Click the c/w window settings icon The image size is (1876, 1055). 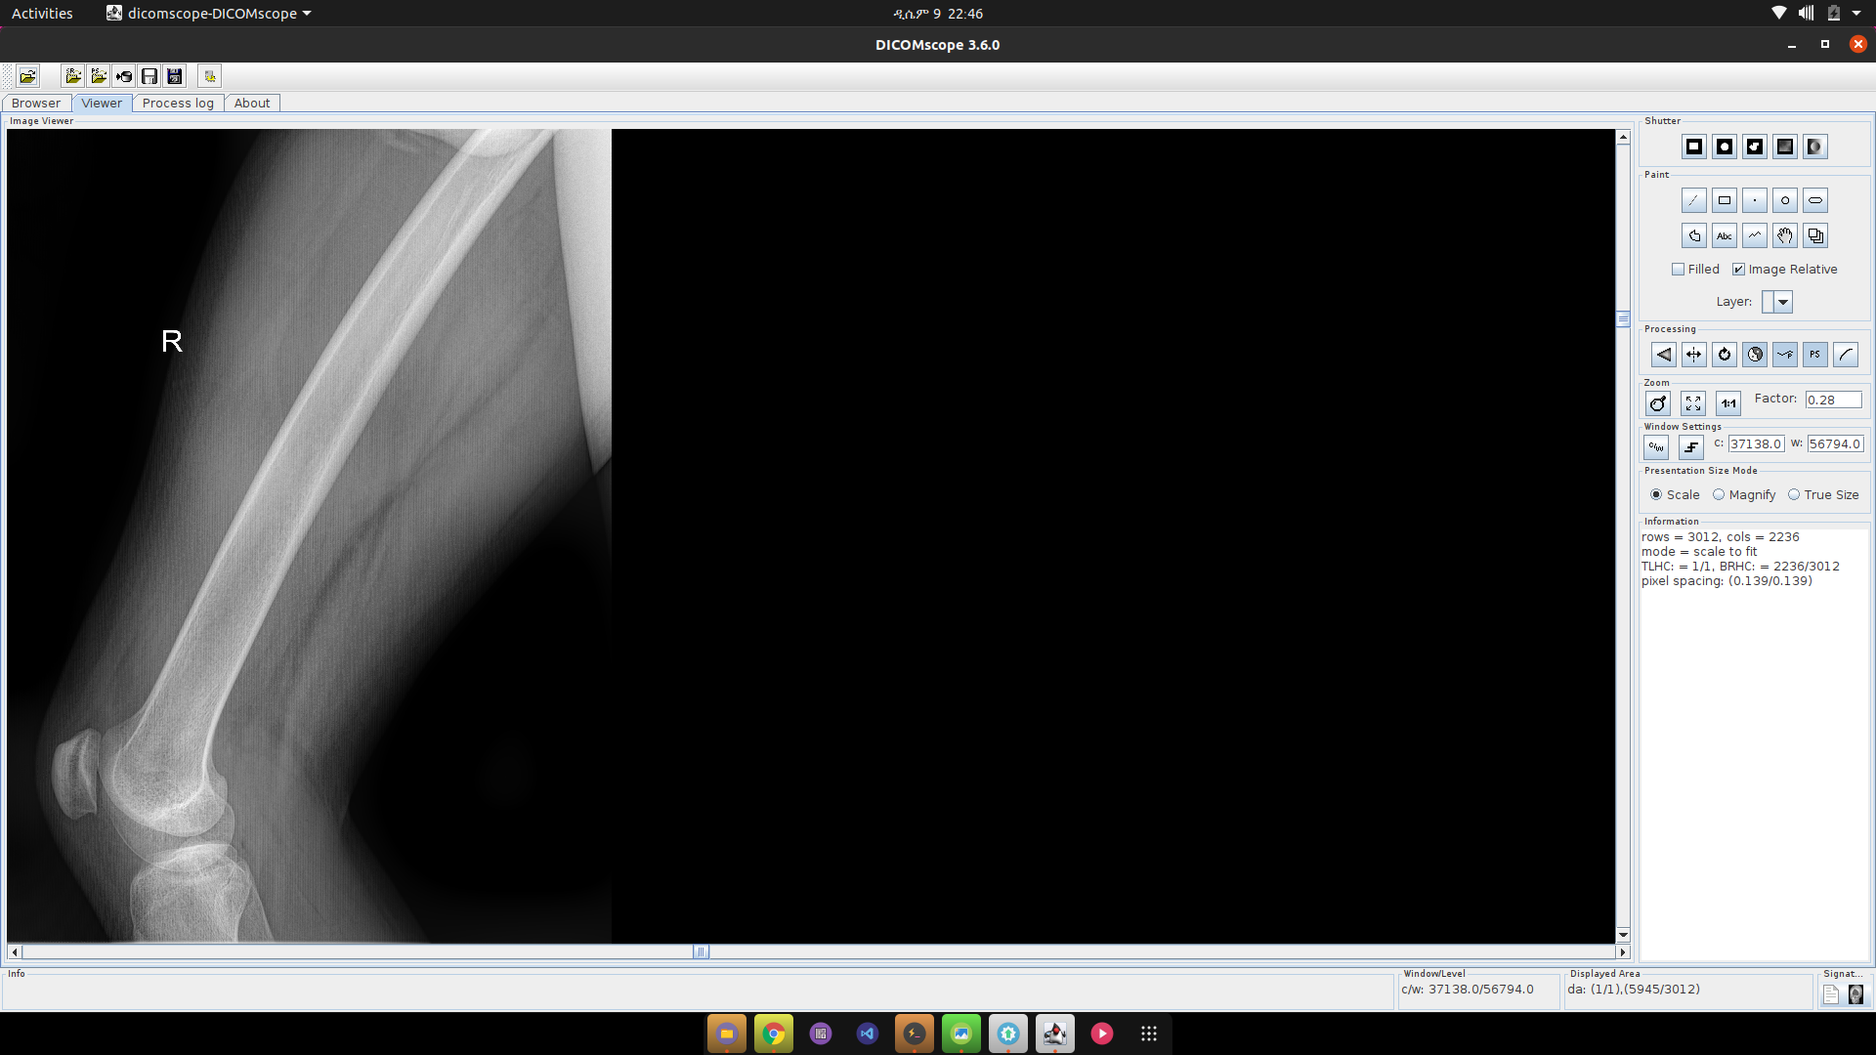click(1656, 447)
